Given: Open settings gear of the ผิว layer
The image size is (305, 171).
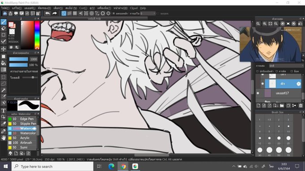Looking at the screenshot, I should (299, 83).
